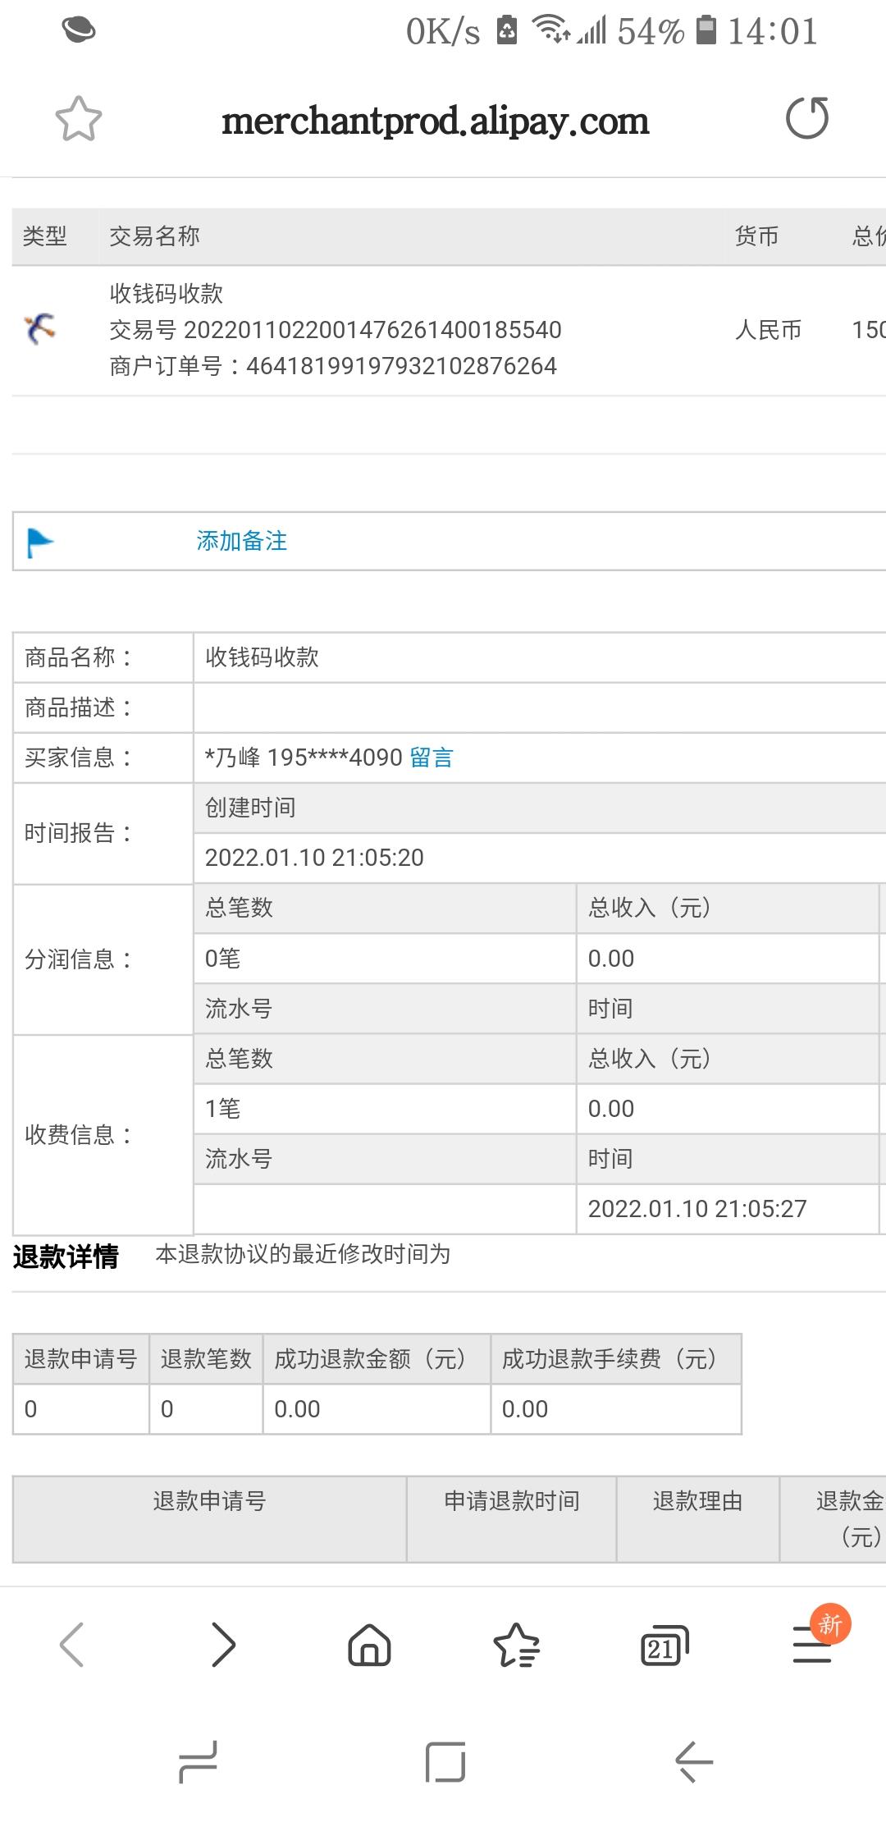The width and height of the screenshot is (886, 1822).
Task: Click fee time 2022.01.10 21:05:27
Action: coord(697,1209)
